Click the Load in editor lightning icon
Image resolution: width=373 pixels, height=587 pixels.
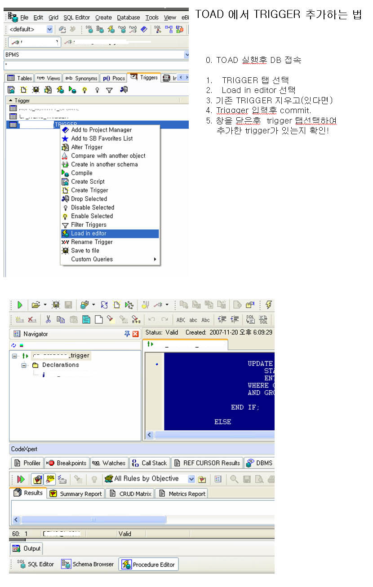[x=60, y=90]
